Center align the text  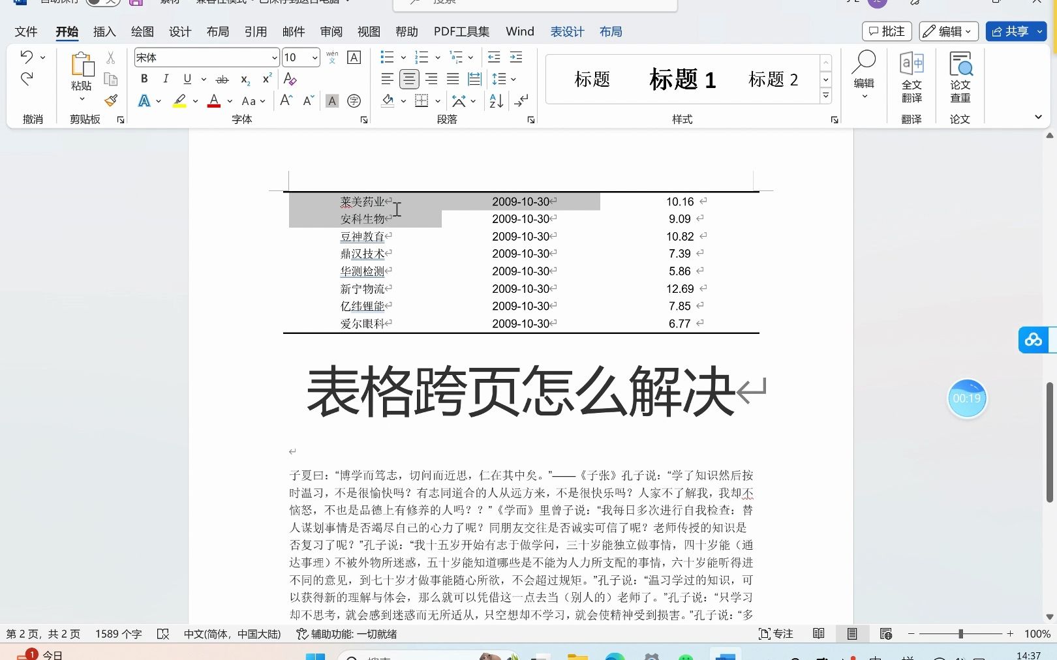409,79
